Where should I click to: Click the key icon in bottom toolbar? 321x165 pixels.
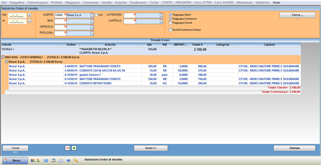[76, 160]
